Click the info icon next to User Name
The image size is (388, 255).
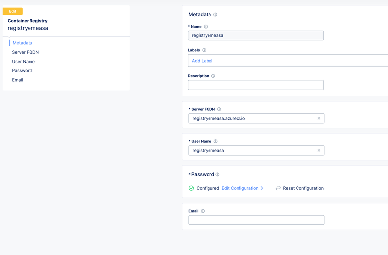coord(215,141)
